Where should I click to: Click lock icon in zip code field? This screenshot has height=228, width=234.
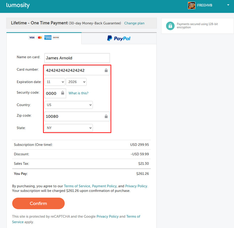[x=106, y=117]
